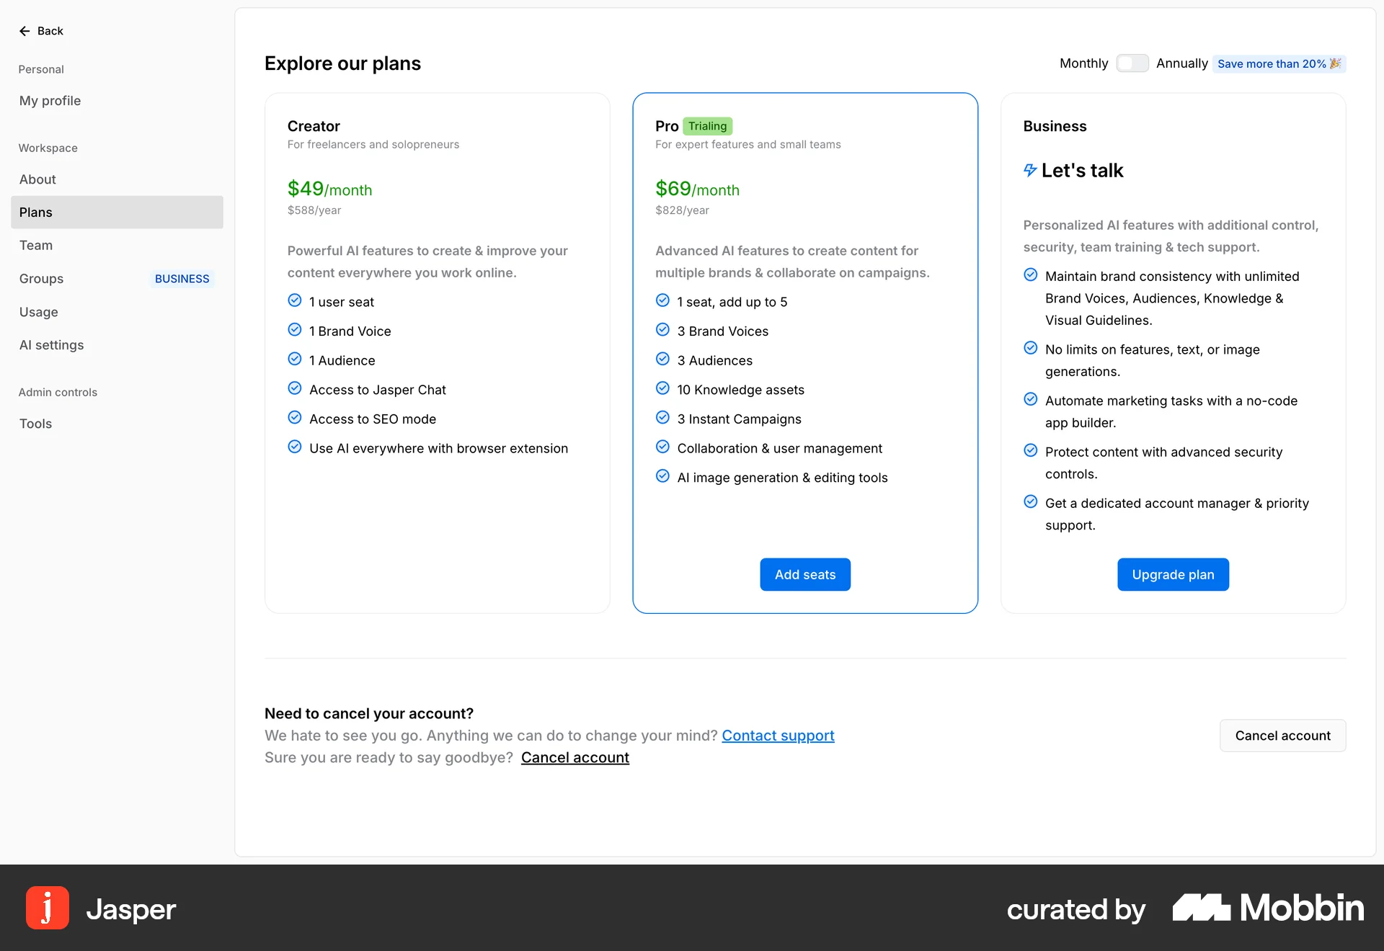Screen dimensions: 1384x951
Task: Click Upgrade plan for the Business tier
Action: point(1172,574)
